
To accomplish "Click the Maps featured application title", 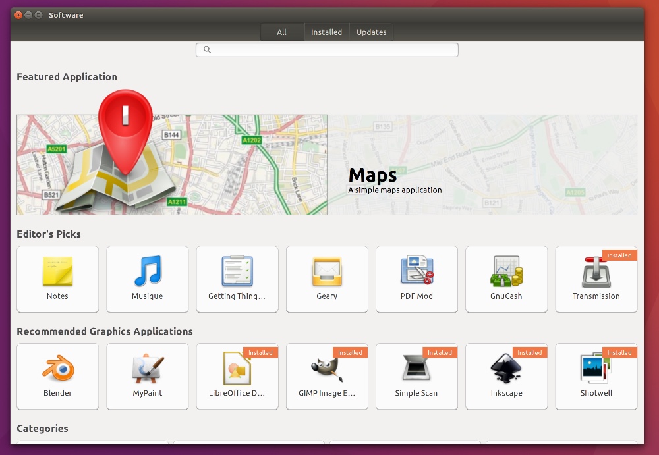I will [372, 174].
